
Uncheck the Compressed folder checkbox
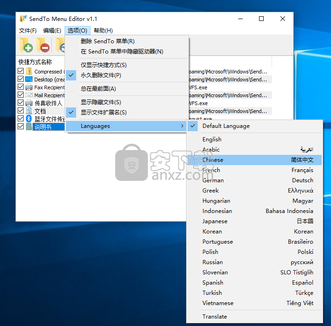coord(21,71)
